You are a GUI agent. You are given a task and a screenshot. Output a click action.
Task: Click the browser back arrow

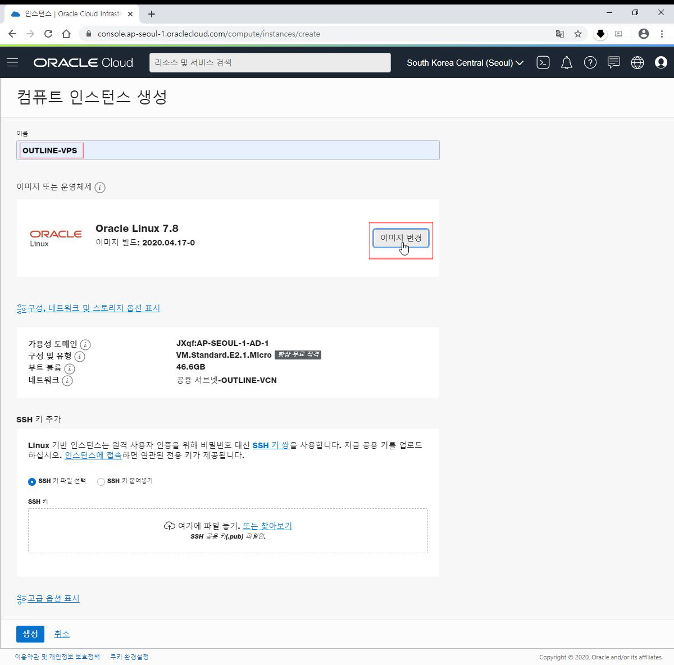point(12,34)
